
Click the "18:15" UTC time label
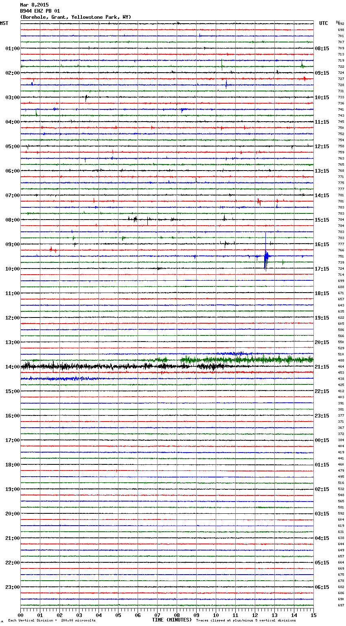click(x=322, y=293)
